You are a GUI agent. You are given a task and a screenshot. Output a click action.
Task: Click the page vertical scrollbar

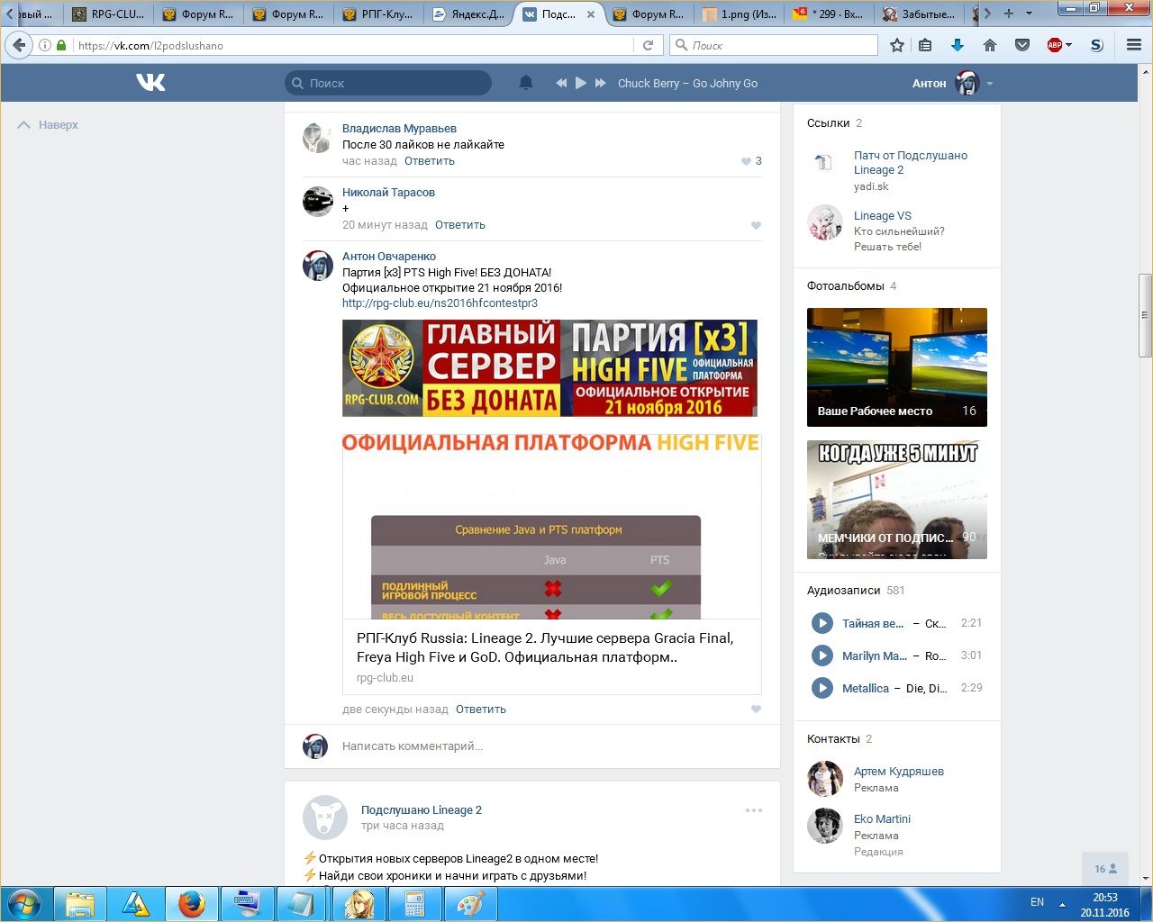pyautogui.click(x=1146, y=315)
